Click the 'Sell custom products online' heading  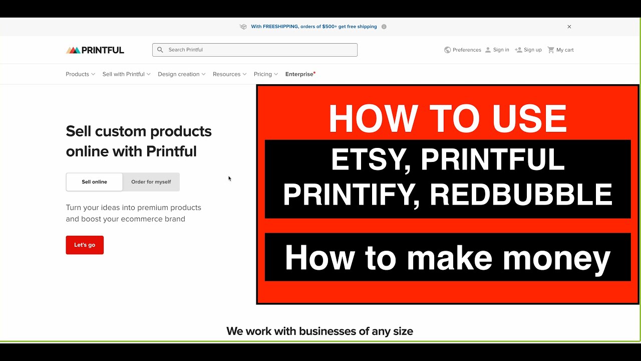point(139,141)
